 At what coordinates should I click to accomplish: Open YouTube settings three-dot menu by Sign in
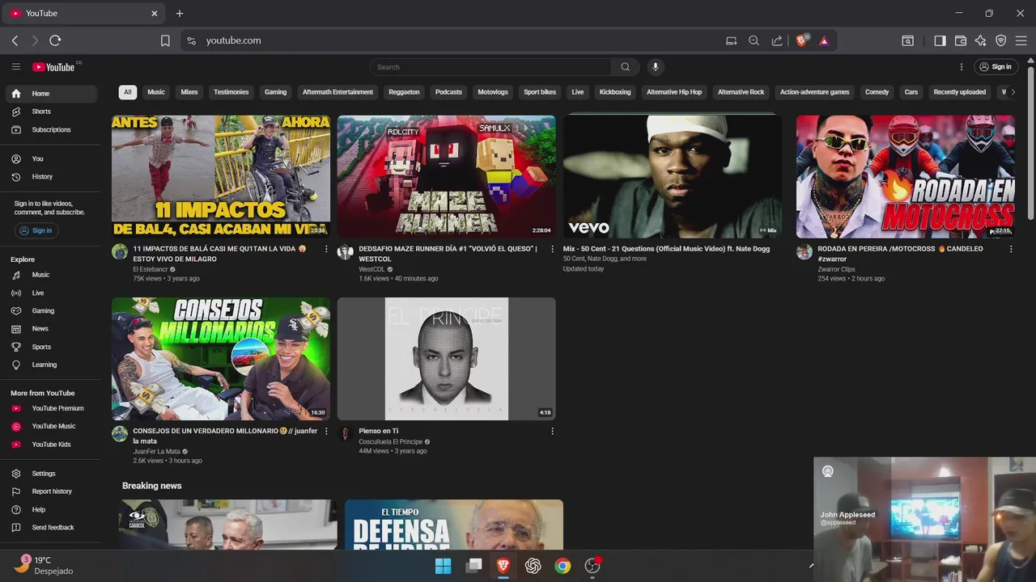tap(962, 67)
